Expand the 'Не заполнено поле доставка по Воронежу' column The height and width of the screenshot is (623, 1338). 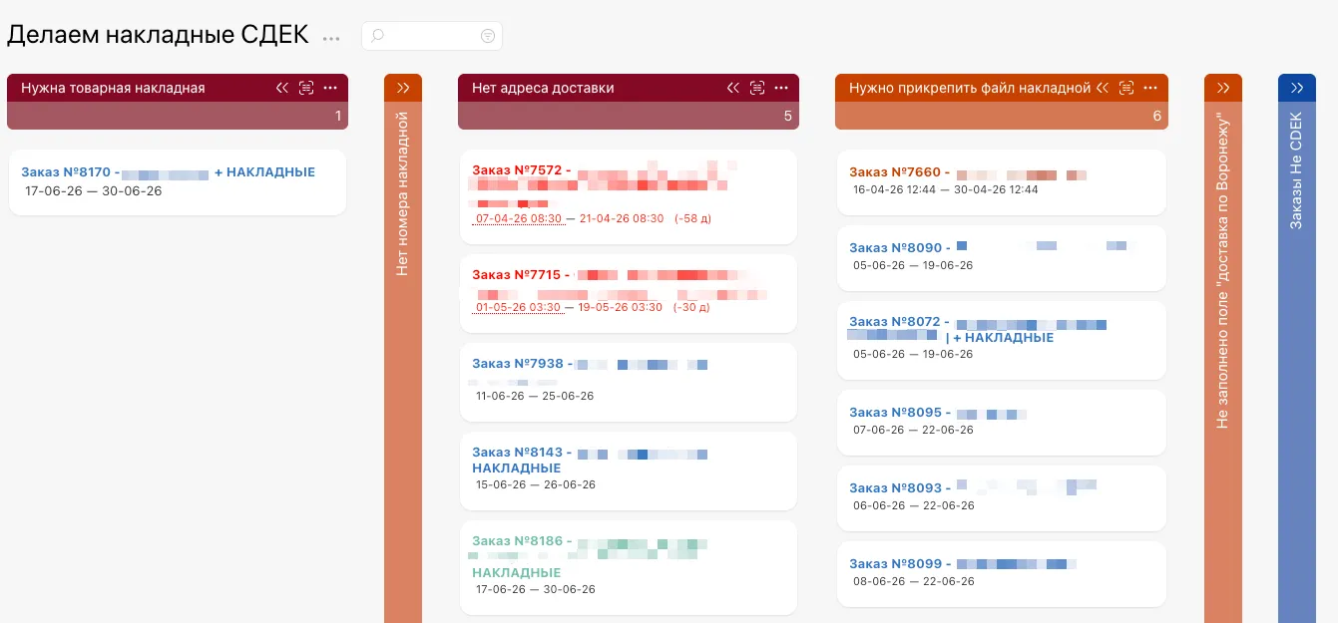(x=1223, y=88)
